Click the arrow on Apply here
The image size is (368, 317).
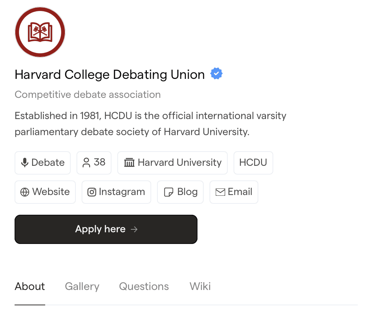[x=134, y=229]
